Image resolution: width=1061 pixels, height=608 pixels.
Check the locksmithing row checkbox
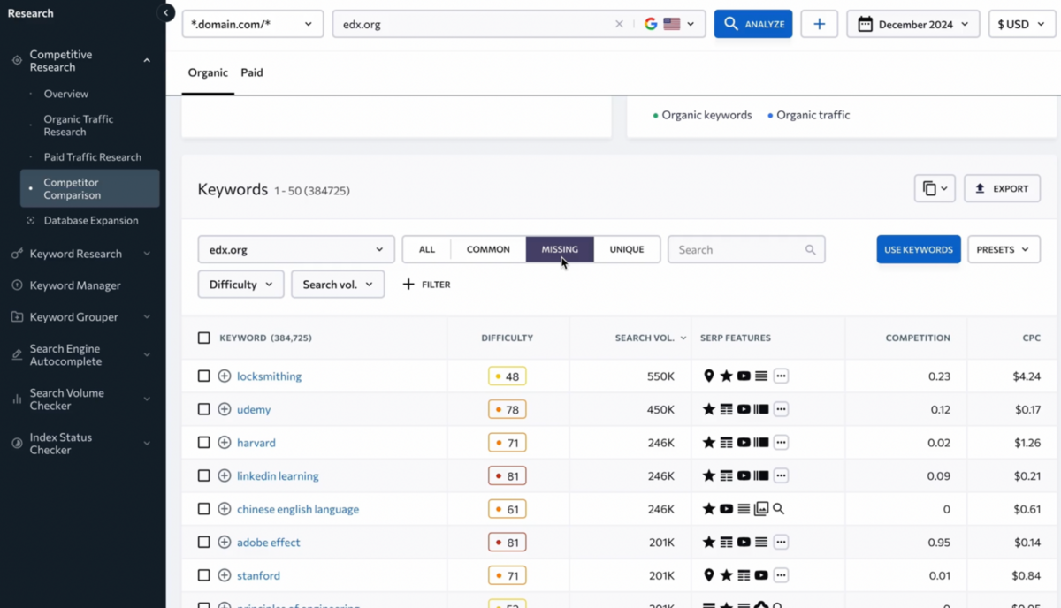coord(204,376)
